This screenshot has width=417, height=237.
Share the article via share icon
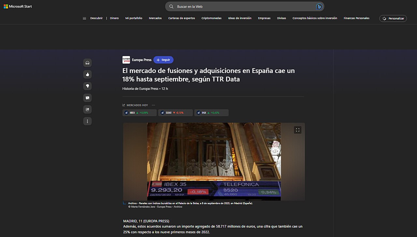click(87, 109)
